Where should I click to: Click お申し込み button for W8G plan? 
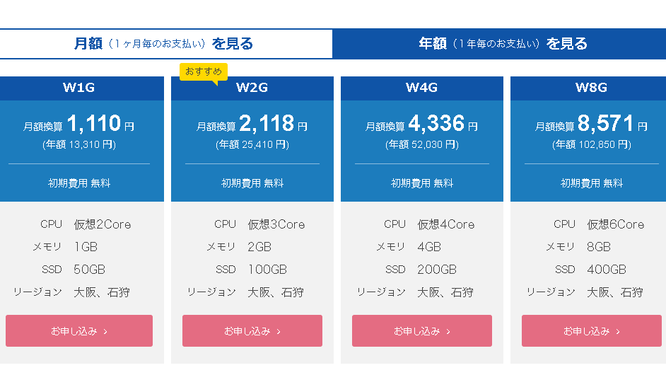click(592, 330)
